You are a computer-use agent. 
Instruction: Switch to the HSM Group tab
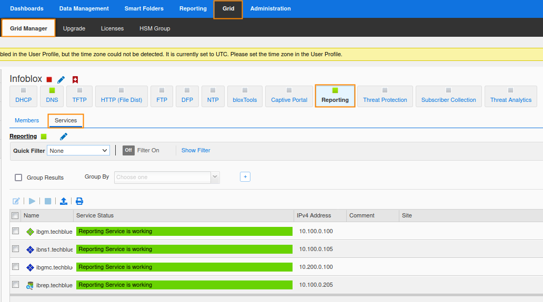(155, 28)
